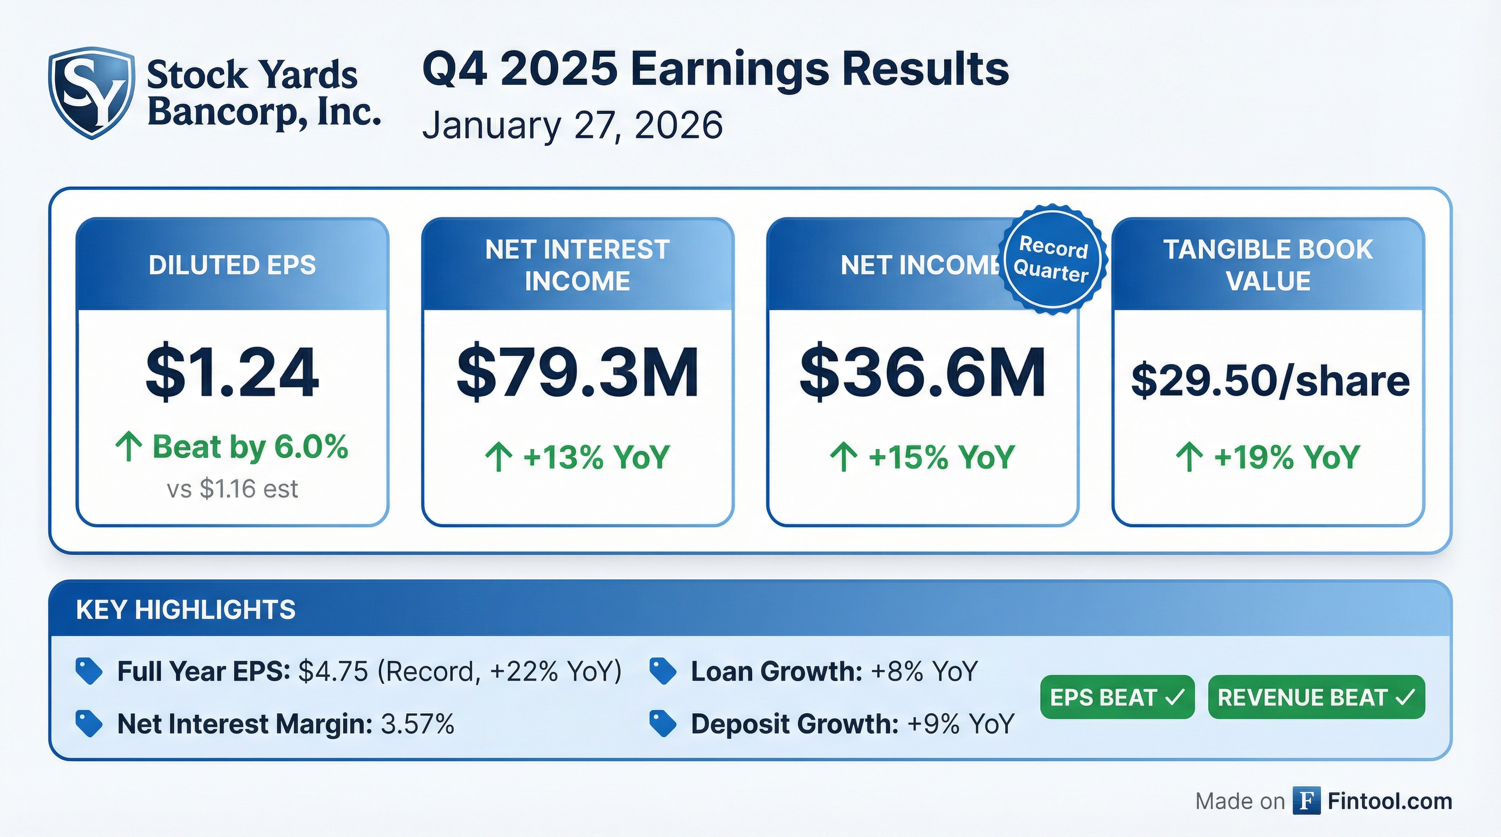Click the Fintool F logo icon
Image resolution: width=1501 pixels, height=837 pixels.
1306,800
